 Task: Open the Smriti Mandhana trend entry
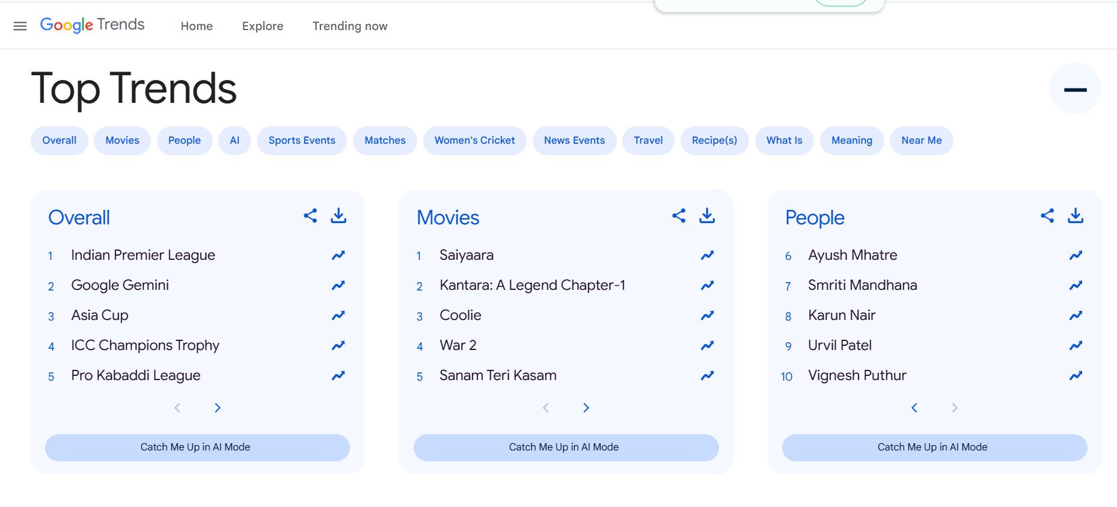point(862,286)
